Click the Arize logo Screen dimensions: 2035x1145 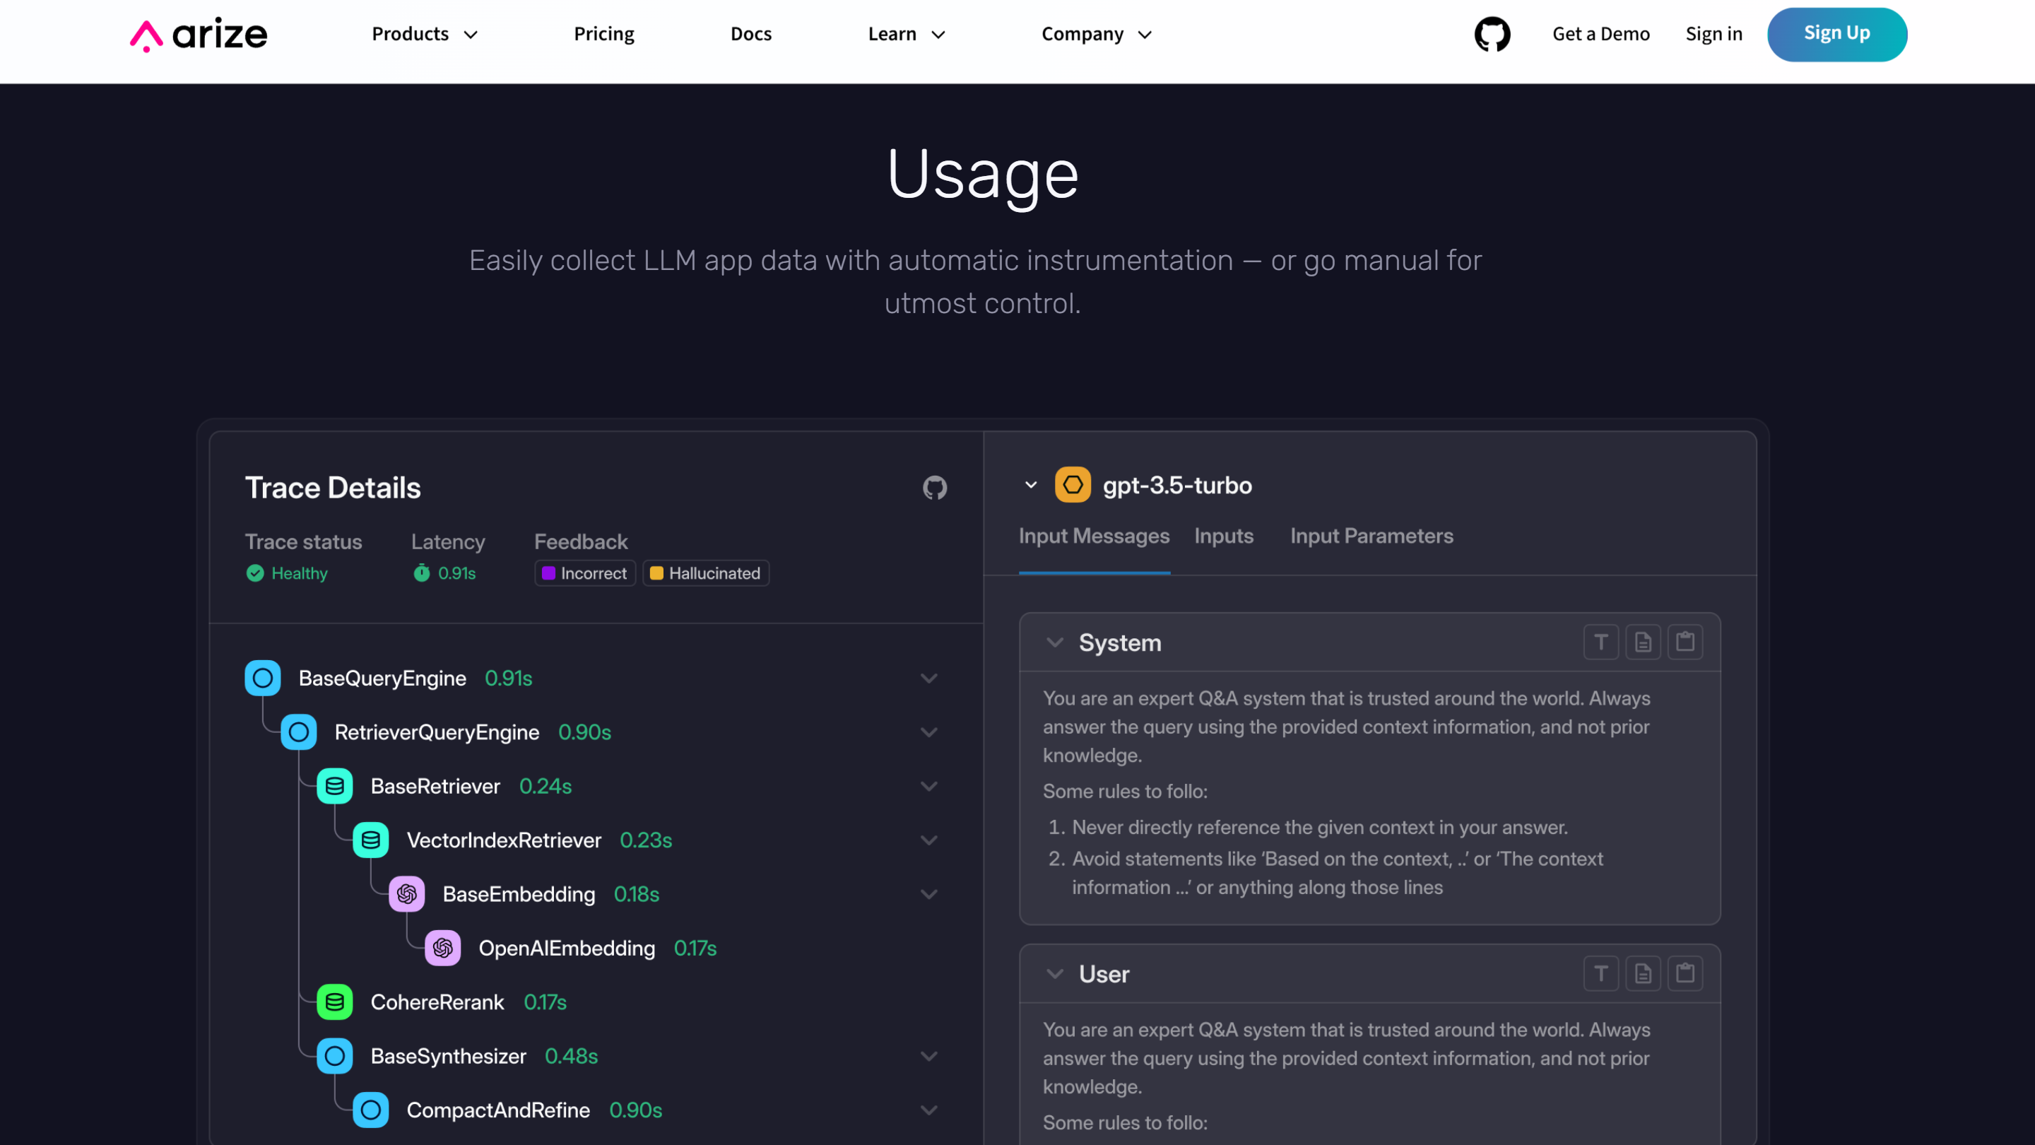(199, 34)
